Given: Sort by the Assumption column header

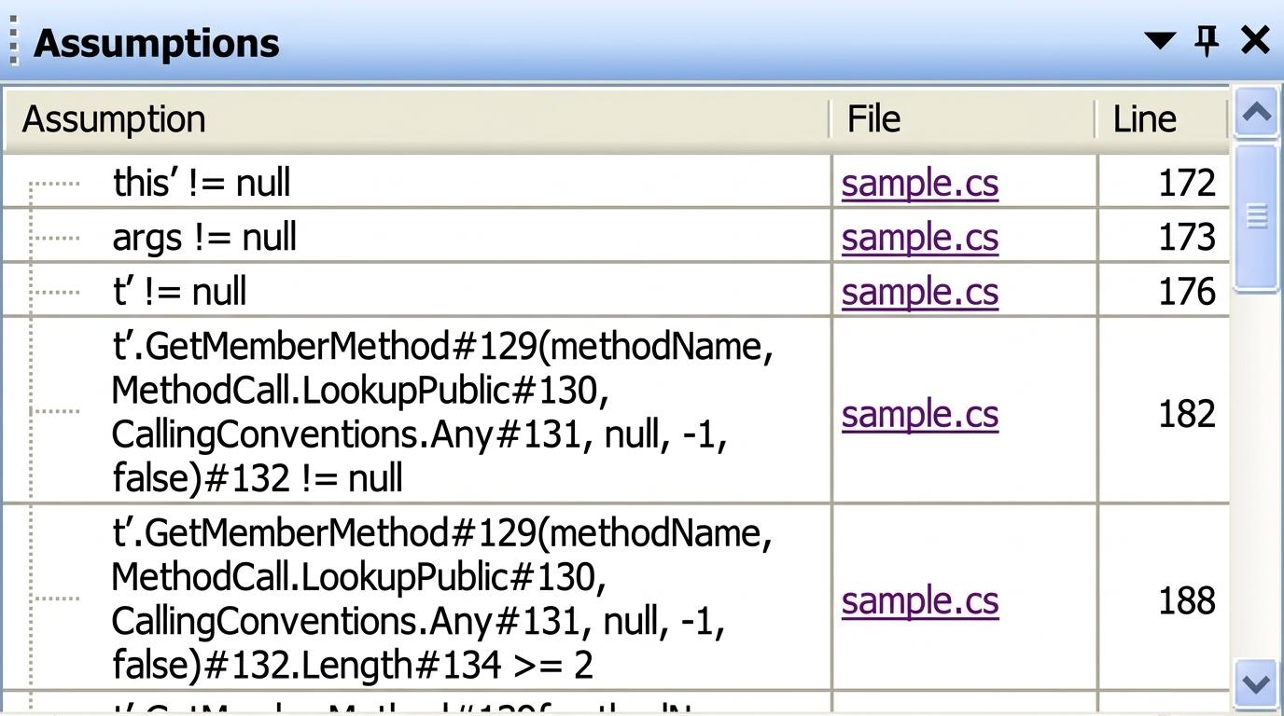Looking at the screenshot, I should pos(416,119).
